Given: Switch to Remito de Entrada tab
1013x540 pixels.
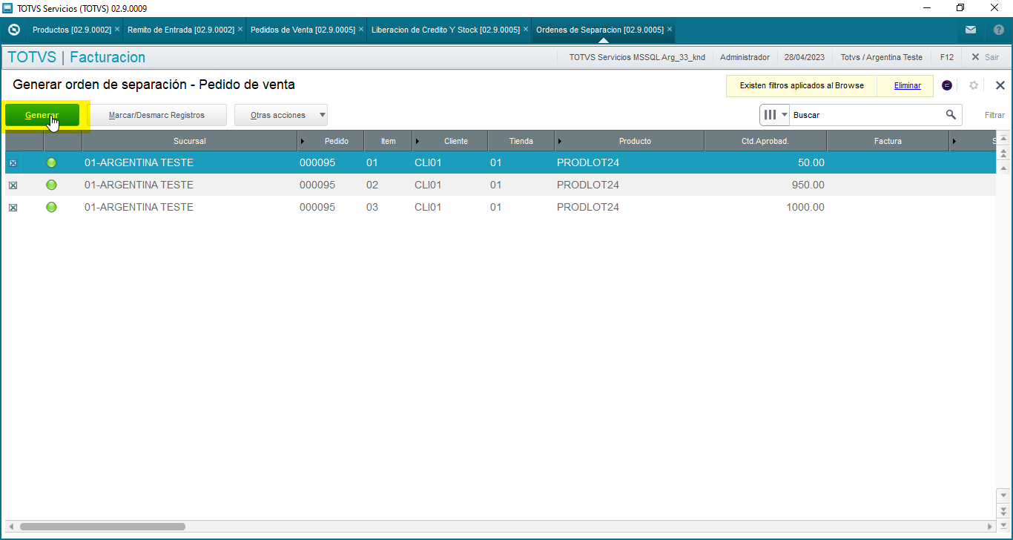Looking at the screenshot, I should (x=180, y=30).
